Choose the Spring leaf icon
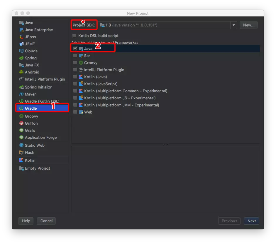This screenshot has width=276, height=244. pyautogui.click(x=21, y=58)
